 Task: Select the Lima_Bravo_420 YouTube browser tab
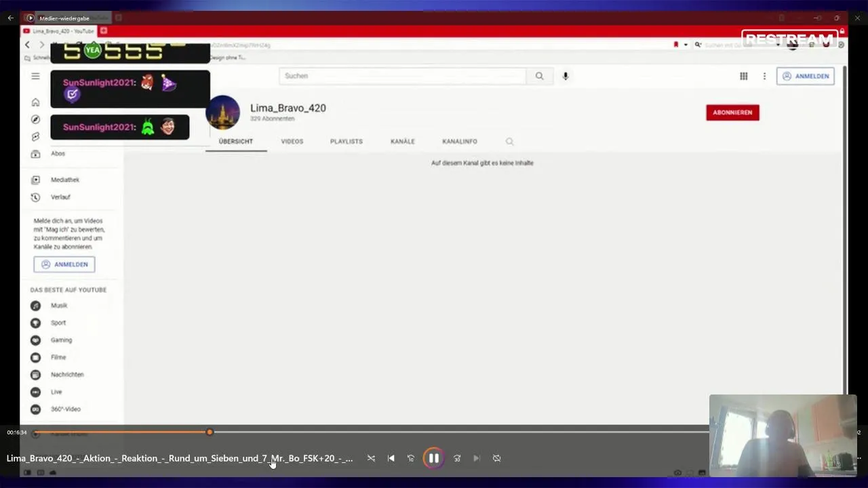60,31
